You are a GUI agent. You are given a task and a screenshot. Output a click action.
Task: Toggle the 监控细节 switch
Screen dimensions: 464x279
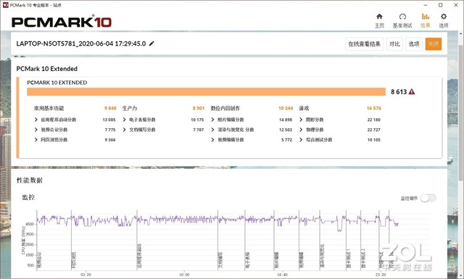[428, 199]
